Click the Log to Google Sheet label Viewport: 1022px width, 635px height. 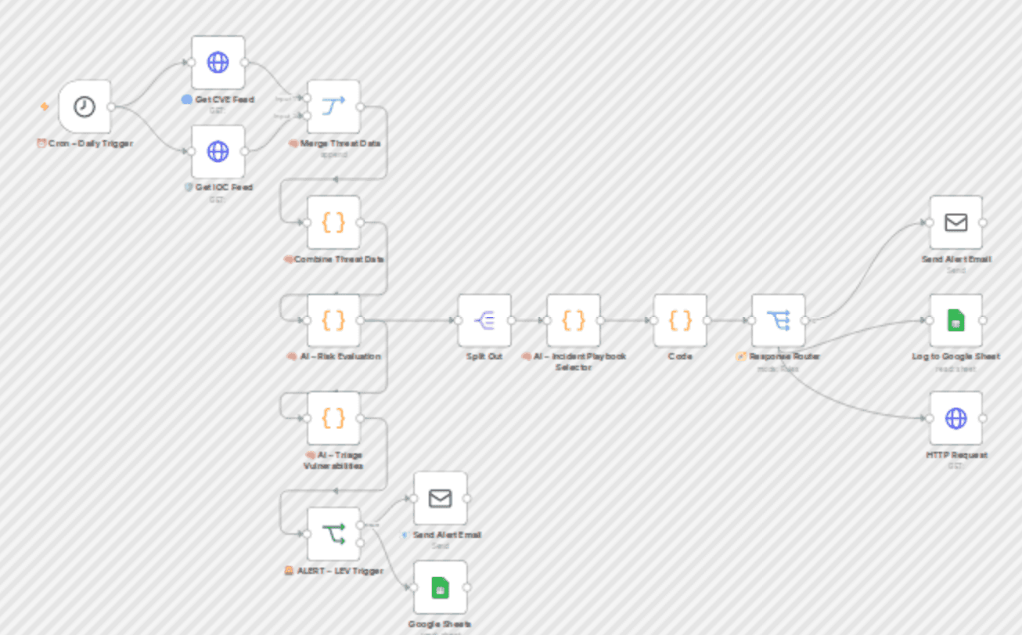(956, 356)
